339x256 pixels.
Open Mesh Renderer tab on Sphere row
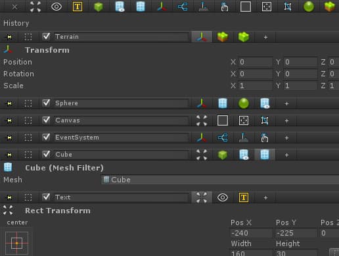point(265,103)
